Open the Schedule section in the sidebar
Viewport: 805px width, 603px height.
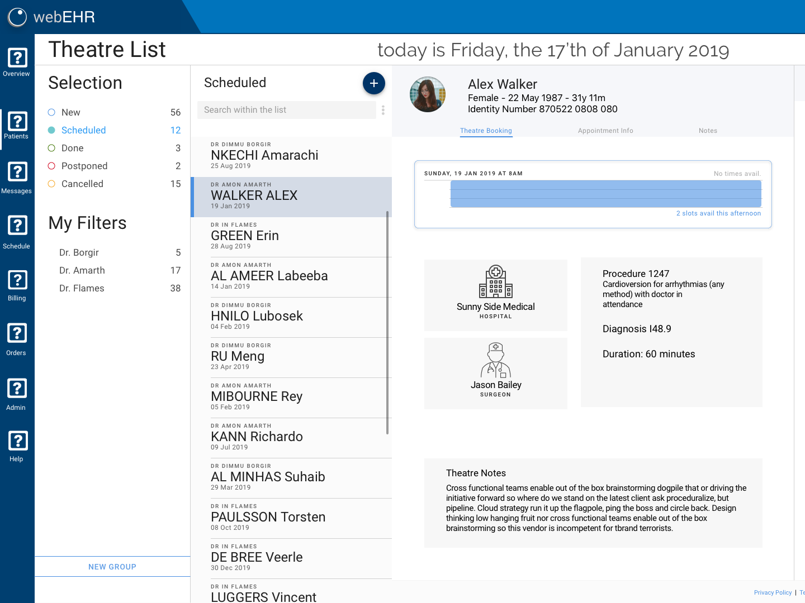click(x=17, y=231)
